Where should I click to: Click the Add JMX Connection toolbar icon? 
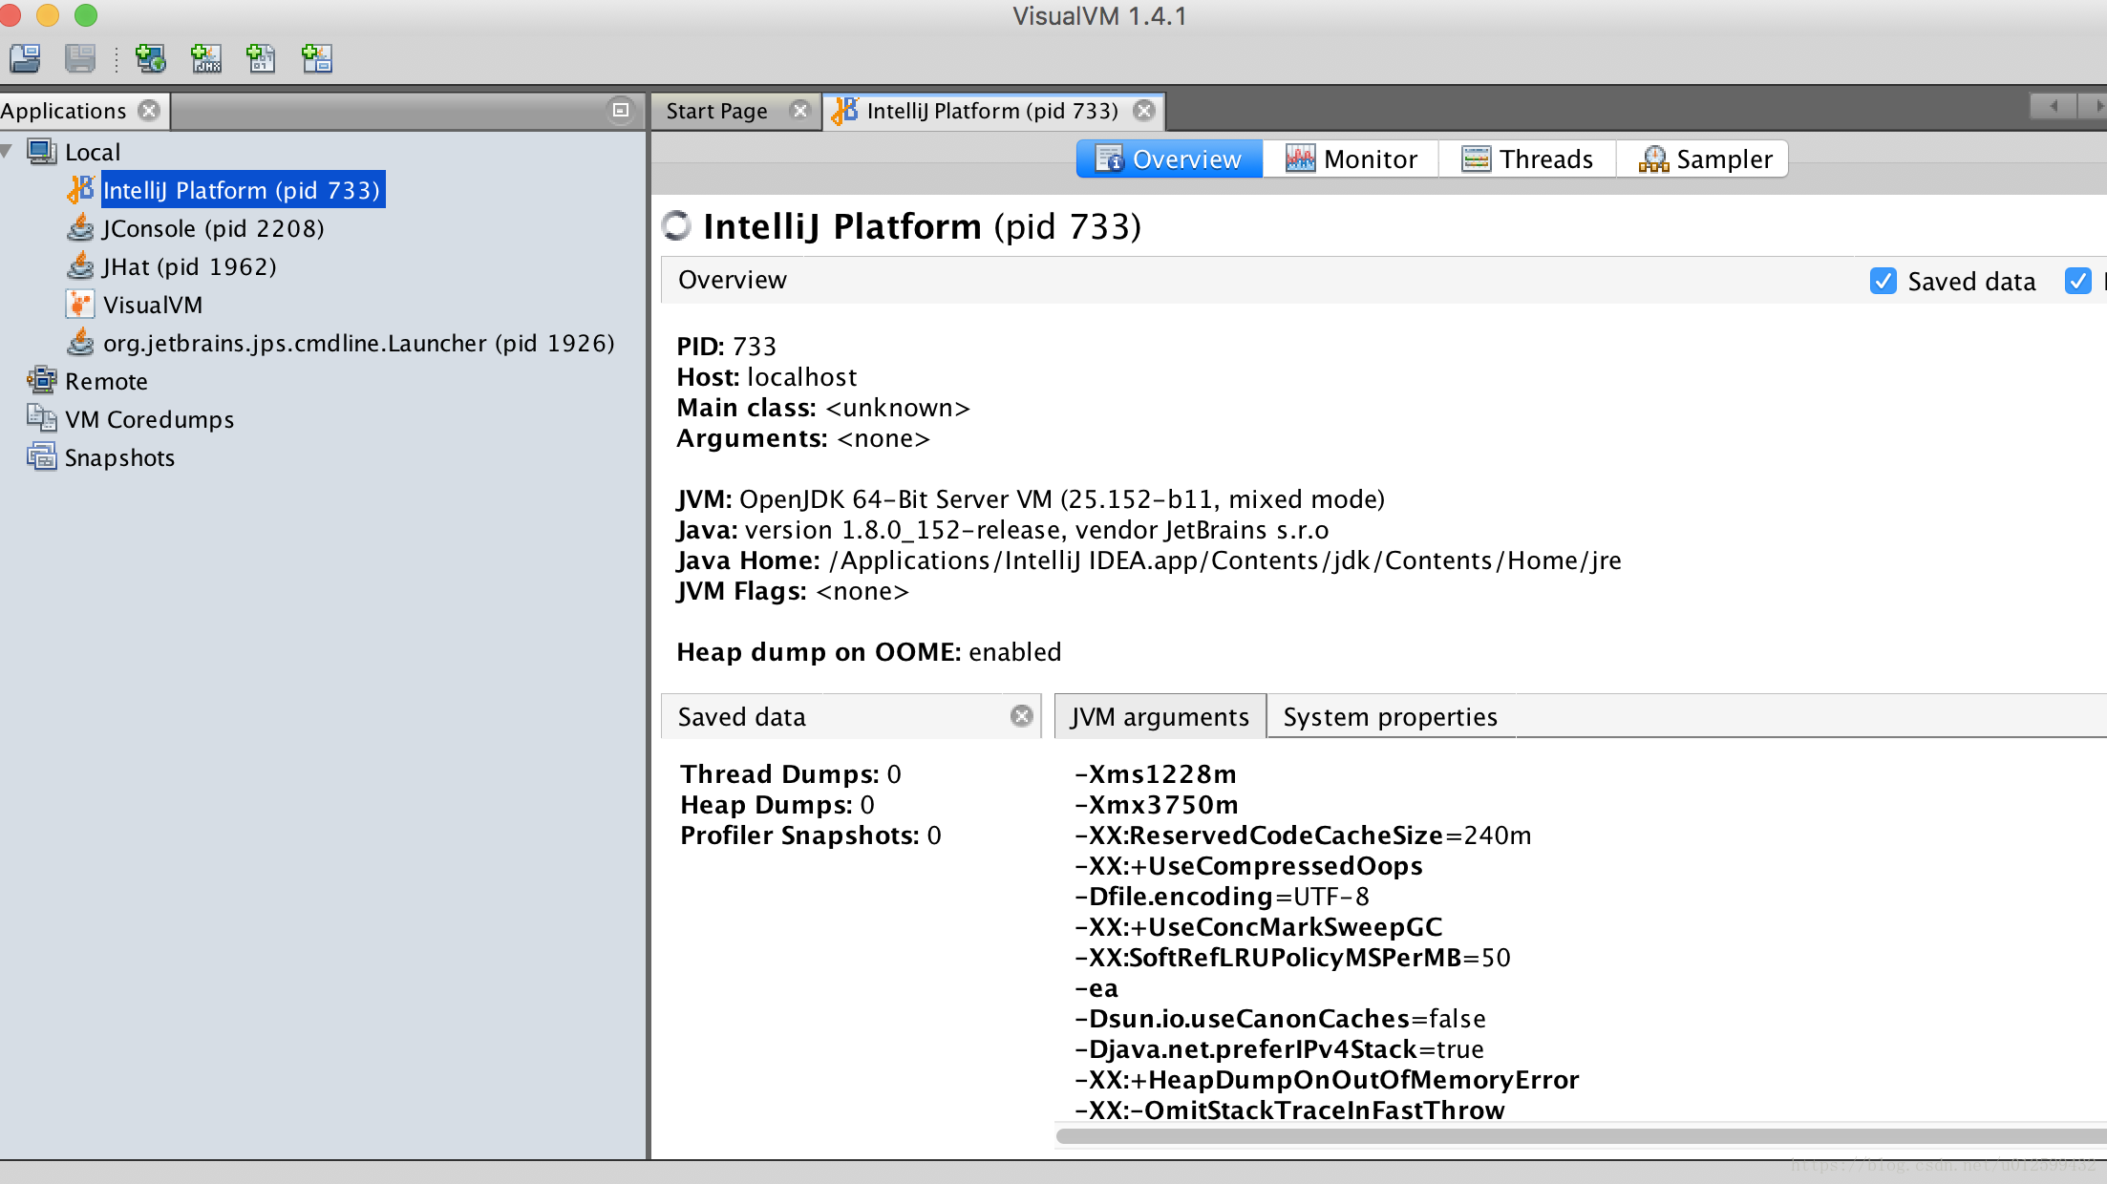click(x=205, y=59)
